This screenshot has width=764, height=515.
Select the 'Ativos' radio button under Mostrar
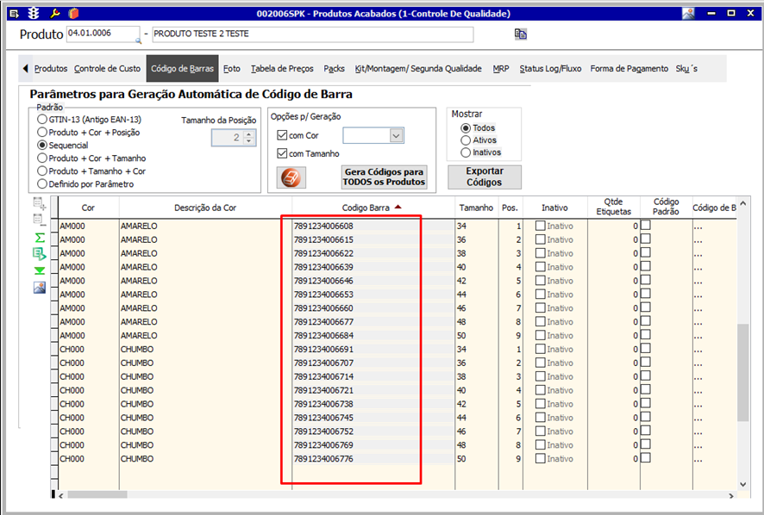[x=466, y=140]
